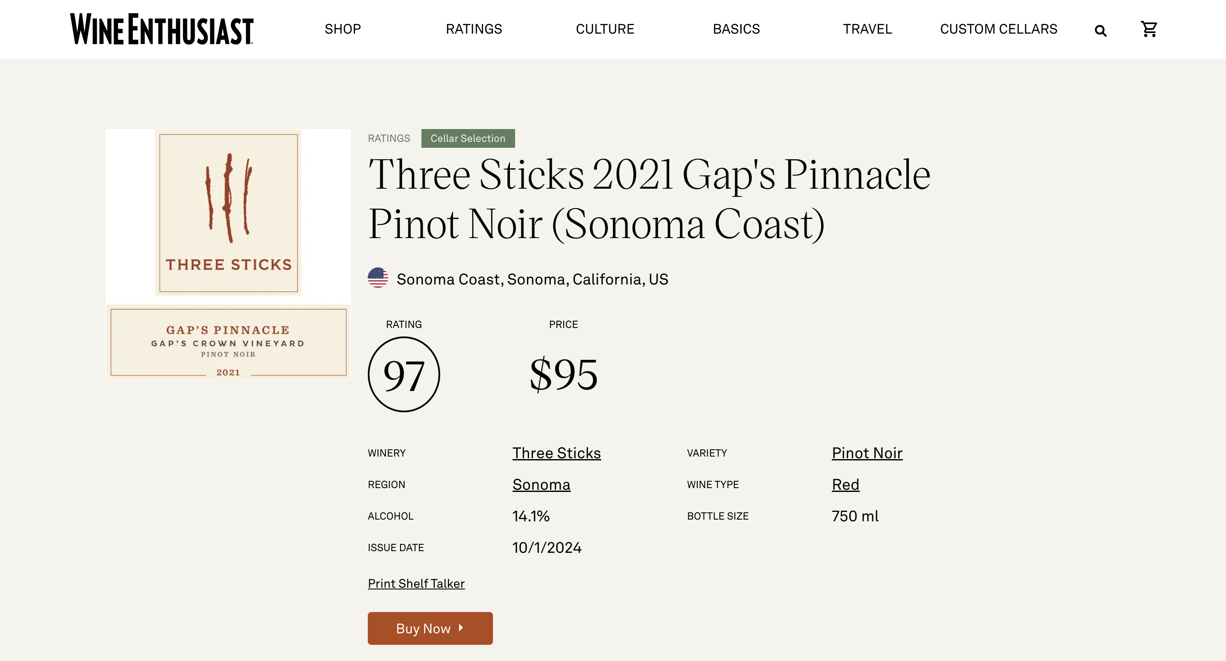Open the SHOP menu
This screenshot has width=1226, height=661.
[x=343, y=29]
